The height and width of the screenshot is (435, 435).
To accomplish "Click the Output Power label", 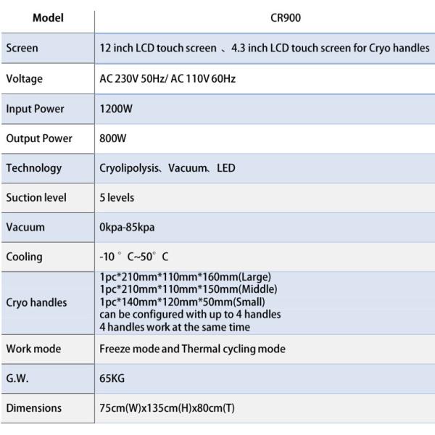I will click(x=39, y=138).
